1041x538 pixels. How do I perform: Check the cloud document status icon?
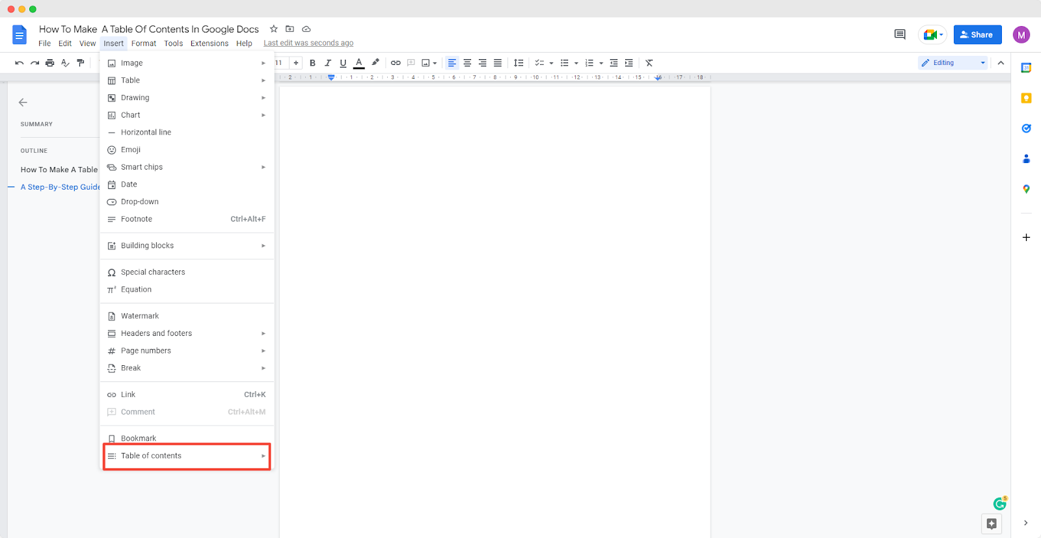click(x=306, y=29)
